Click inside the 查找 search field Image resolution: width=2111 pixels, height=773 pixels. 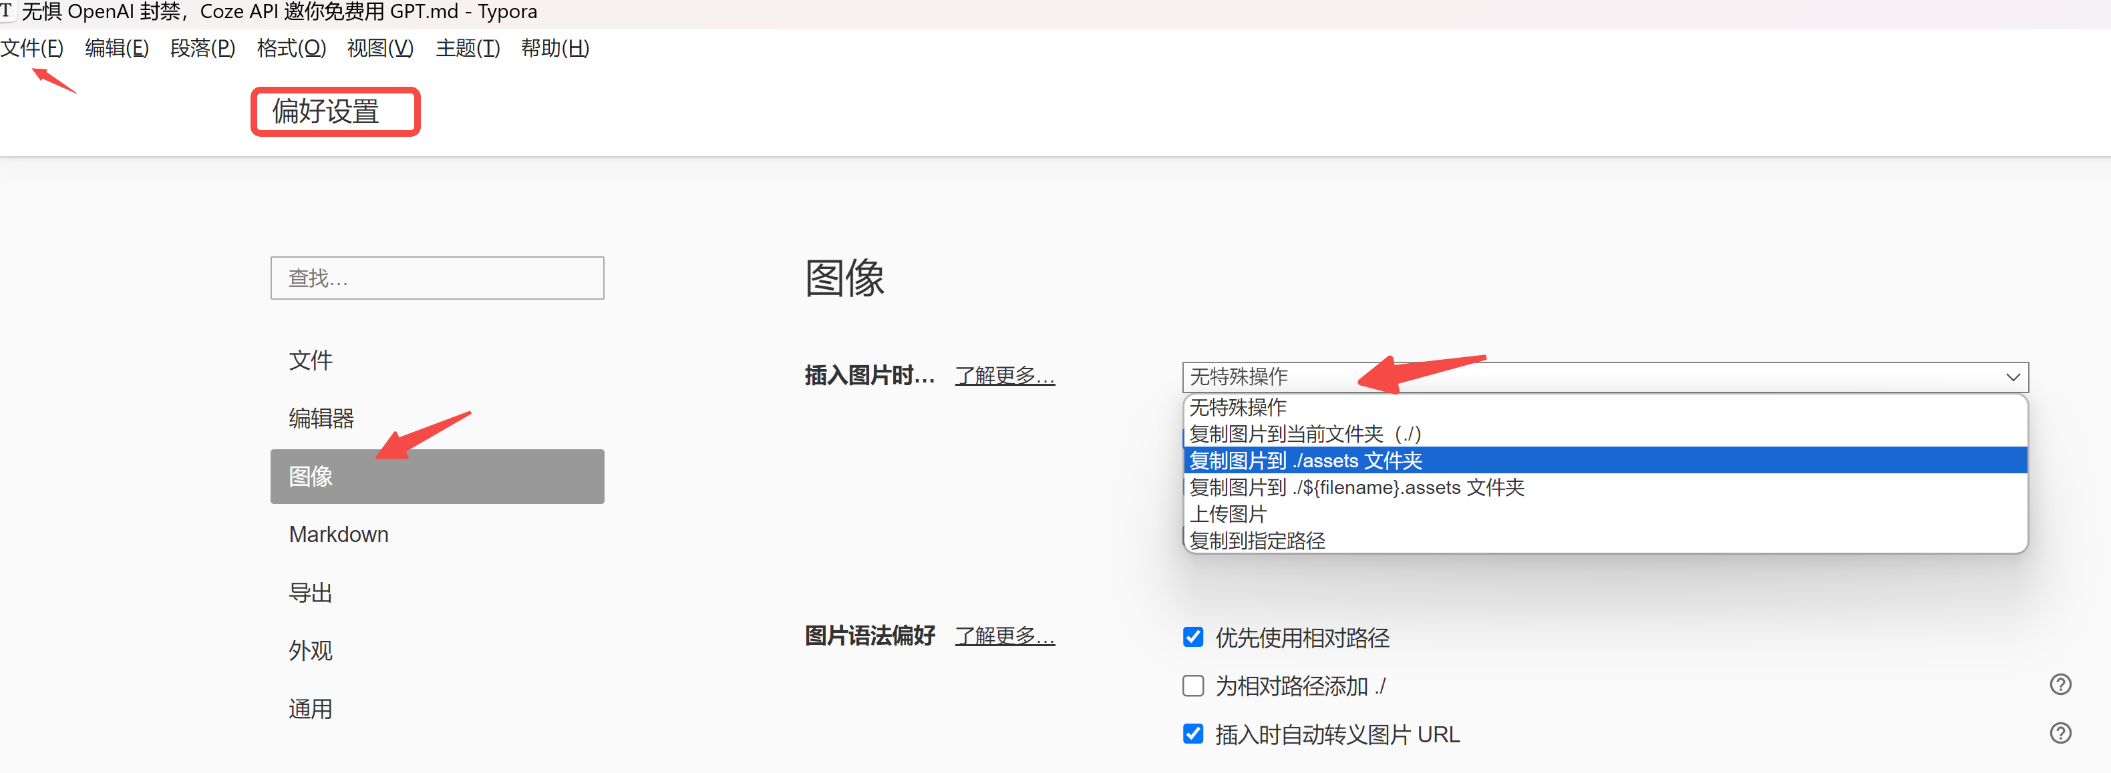pyautogui.click(x=437, y=278)
